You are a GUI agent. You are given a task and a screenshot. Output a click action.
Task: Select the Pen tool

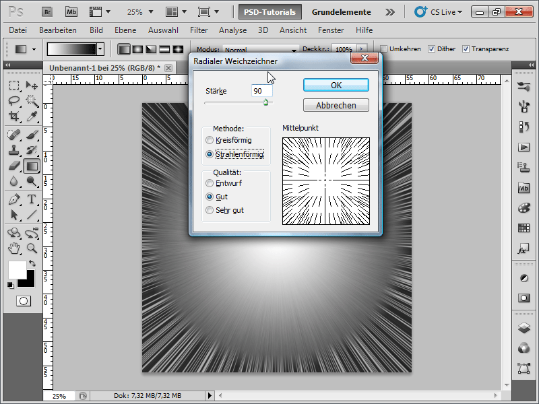pos(14,199)
